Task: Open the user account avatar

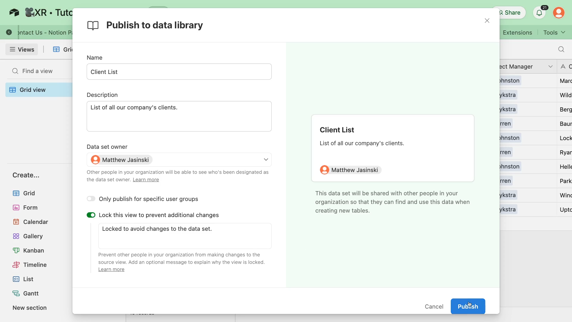Action: pyautogui.click(x=559, y=13)
